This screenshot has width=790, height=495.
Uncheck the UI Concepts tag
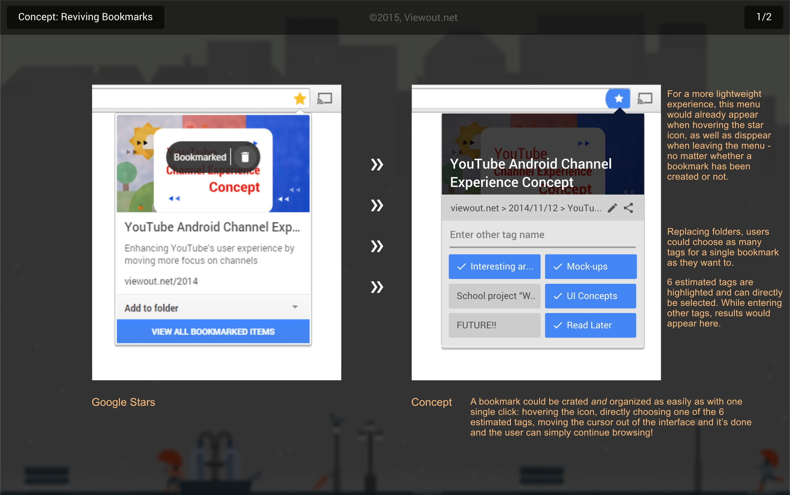tap(590, 296)
